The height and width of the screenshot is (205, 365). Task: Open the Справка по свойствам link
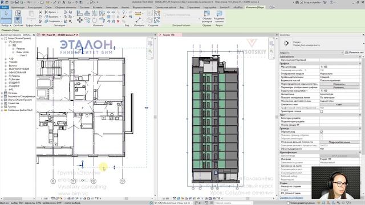pos(291,198)
